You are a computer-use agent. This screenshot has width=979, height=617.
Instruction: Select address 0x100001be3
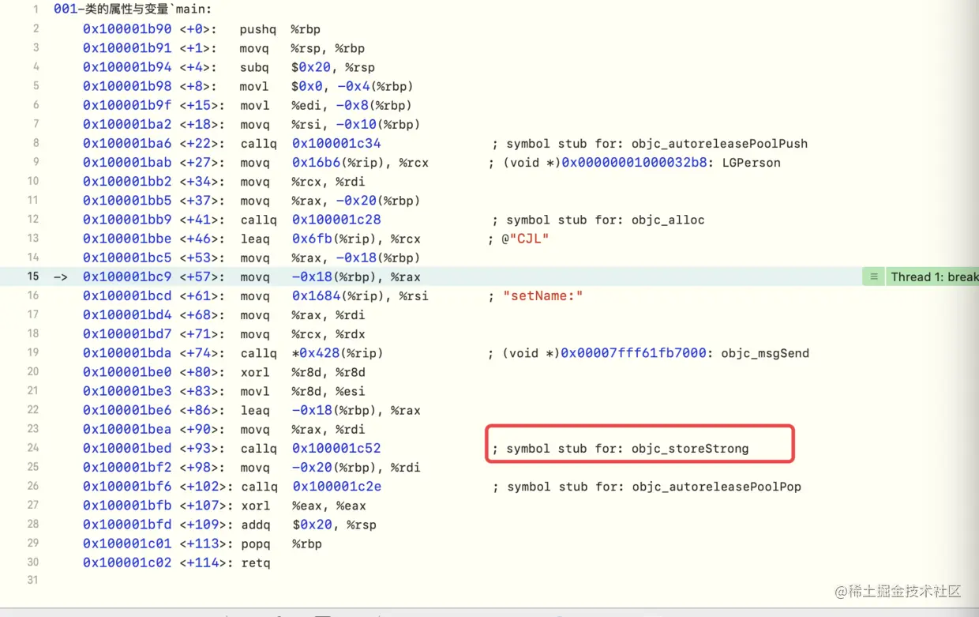(127, 391)
